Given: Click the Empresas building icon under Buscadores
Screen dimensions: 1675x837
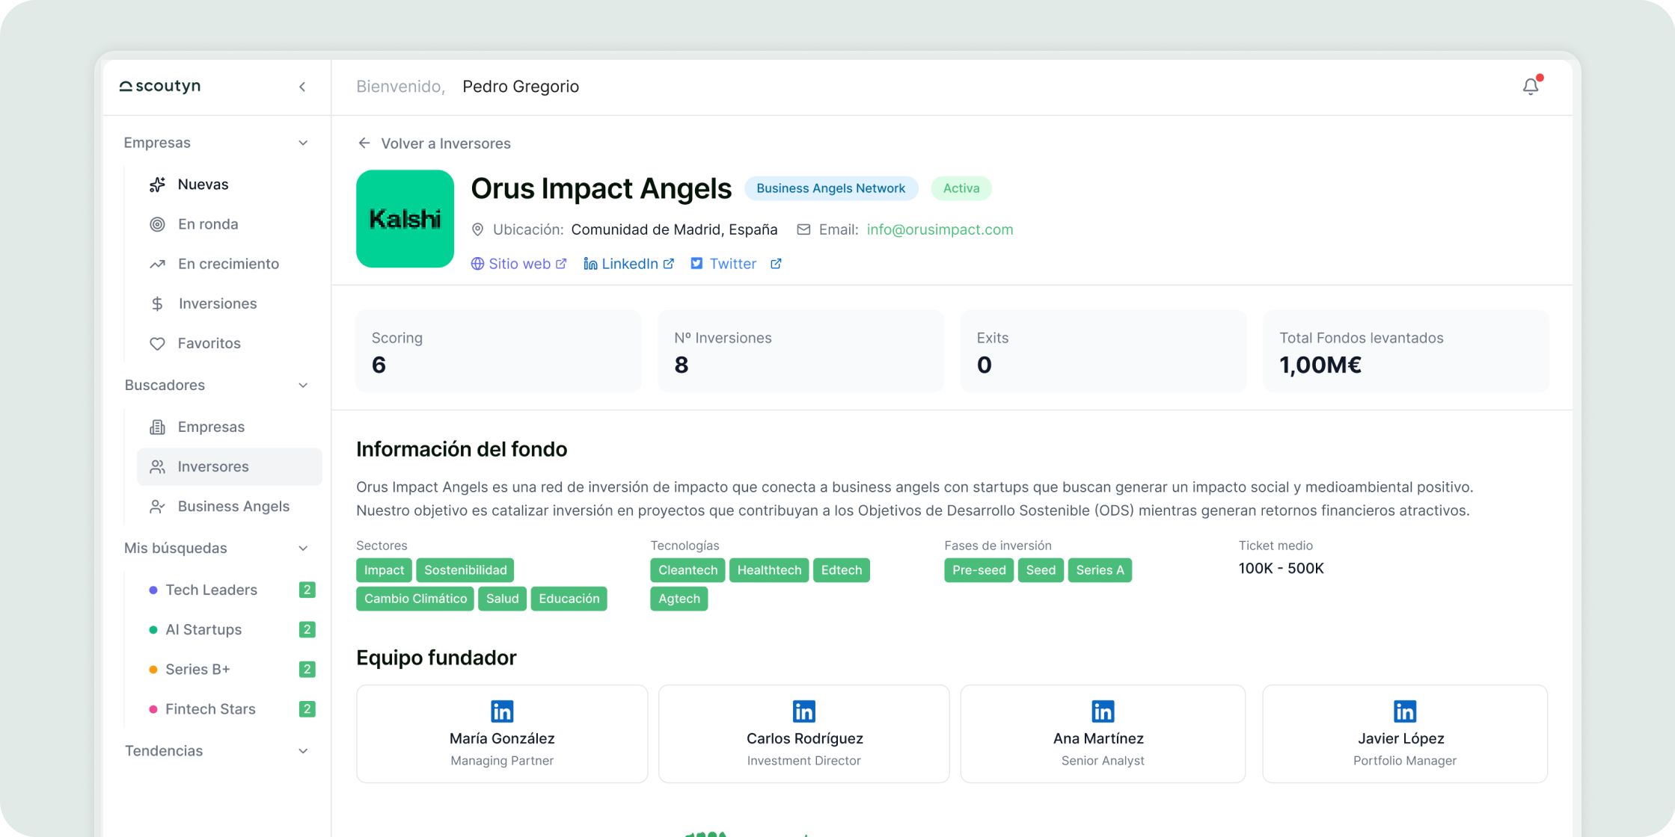Looking at the screenshot, I should pyautogui.click(x=157, y=427).
